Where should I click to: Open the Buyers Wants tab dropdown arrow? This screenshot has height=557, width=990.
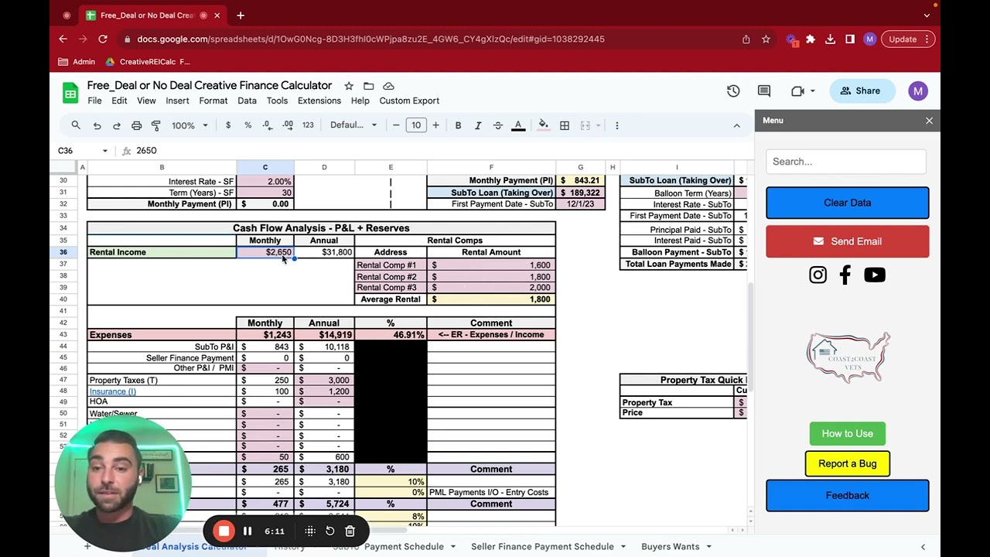coord(708,547)
